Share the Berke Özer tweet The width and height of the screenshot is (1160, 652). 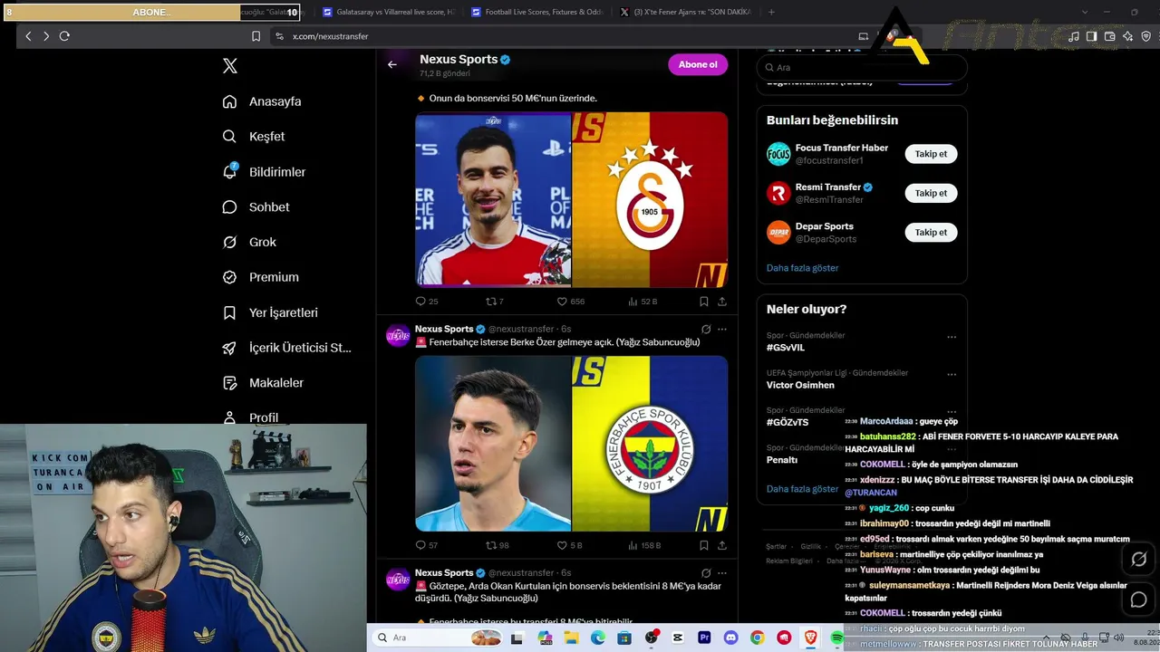tap(722, 545)
